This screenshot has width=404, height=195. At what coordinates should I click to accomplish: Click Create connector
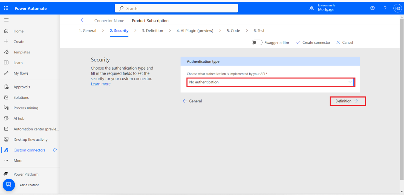(x=313, y=42)
